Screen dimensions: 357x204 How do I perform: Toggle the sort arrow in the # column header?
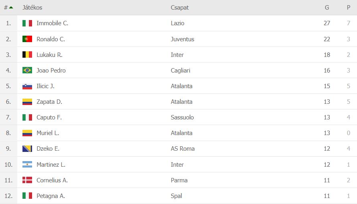[11, 8]
